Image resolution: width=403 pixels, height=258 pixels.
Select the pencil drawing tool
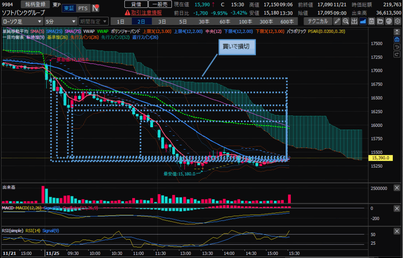pyautogui.click(x=337, y=21)
